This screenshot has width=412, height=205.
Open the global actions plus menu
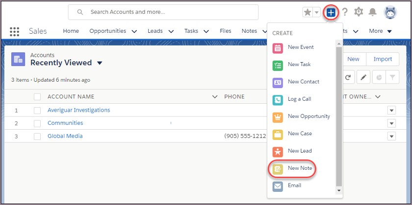(331, 12)
